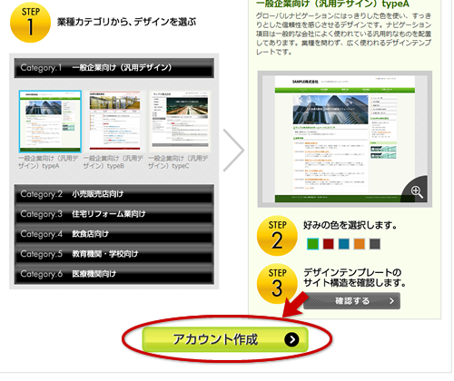The image size is (454, 381).
Task: Click the 確認する button
Action: [351, 300]
